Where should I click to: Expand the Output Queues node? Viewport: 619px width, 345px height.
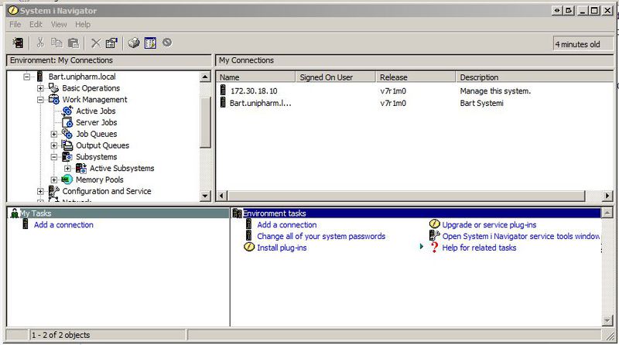54,145
